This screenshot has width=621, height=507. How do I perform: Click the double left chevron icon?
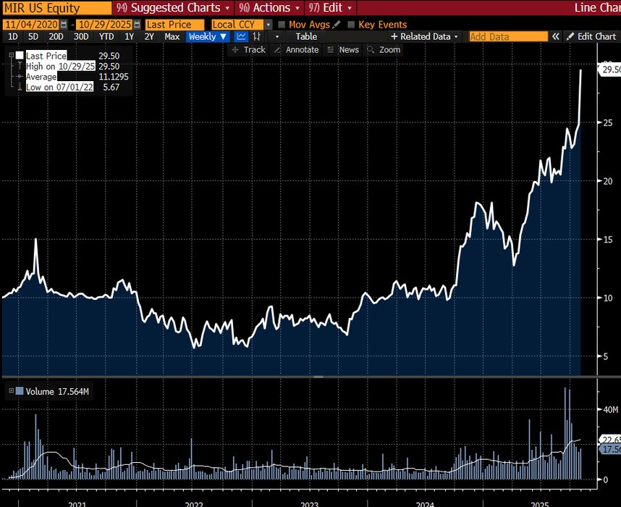pos(556,36)
